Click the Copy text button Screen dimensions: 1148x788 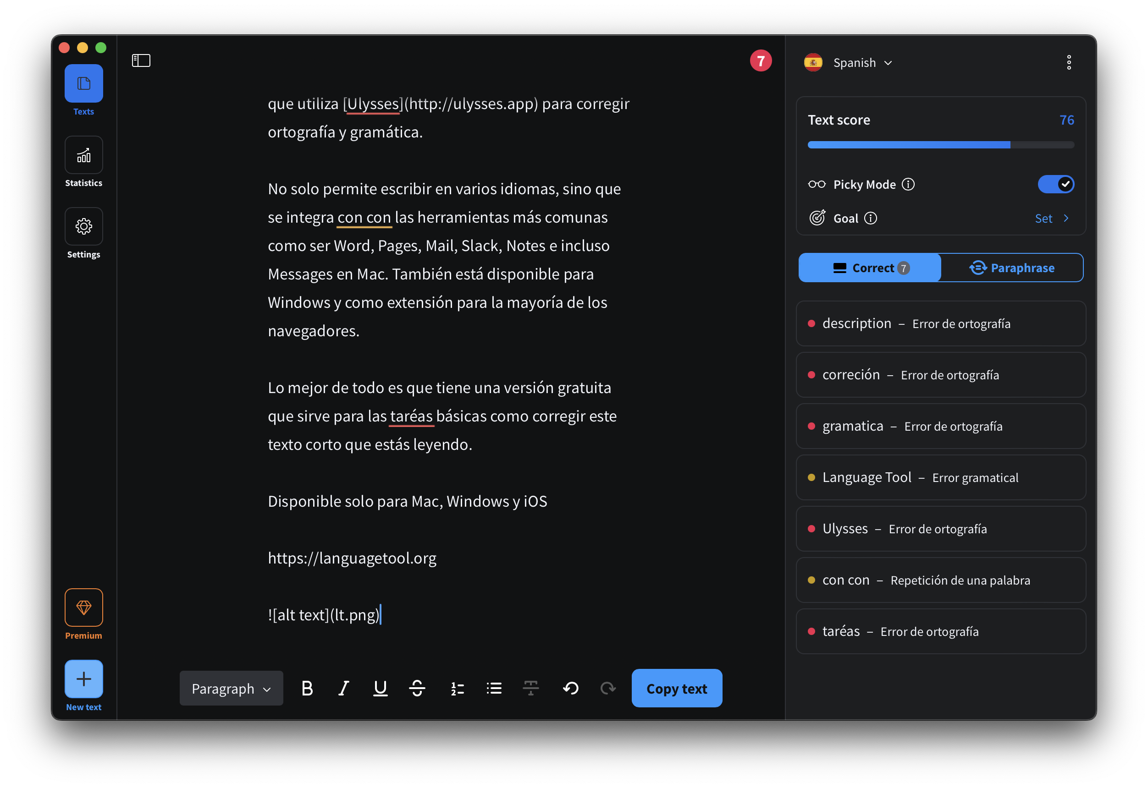[677, 688]
